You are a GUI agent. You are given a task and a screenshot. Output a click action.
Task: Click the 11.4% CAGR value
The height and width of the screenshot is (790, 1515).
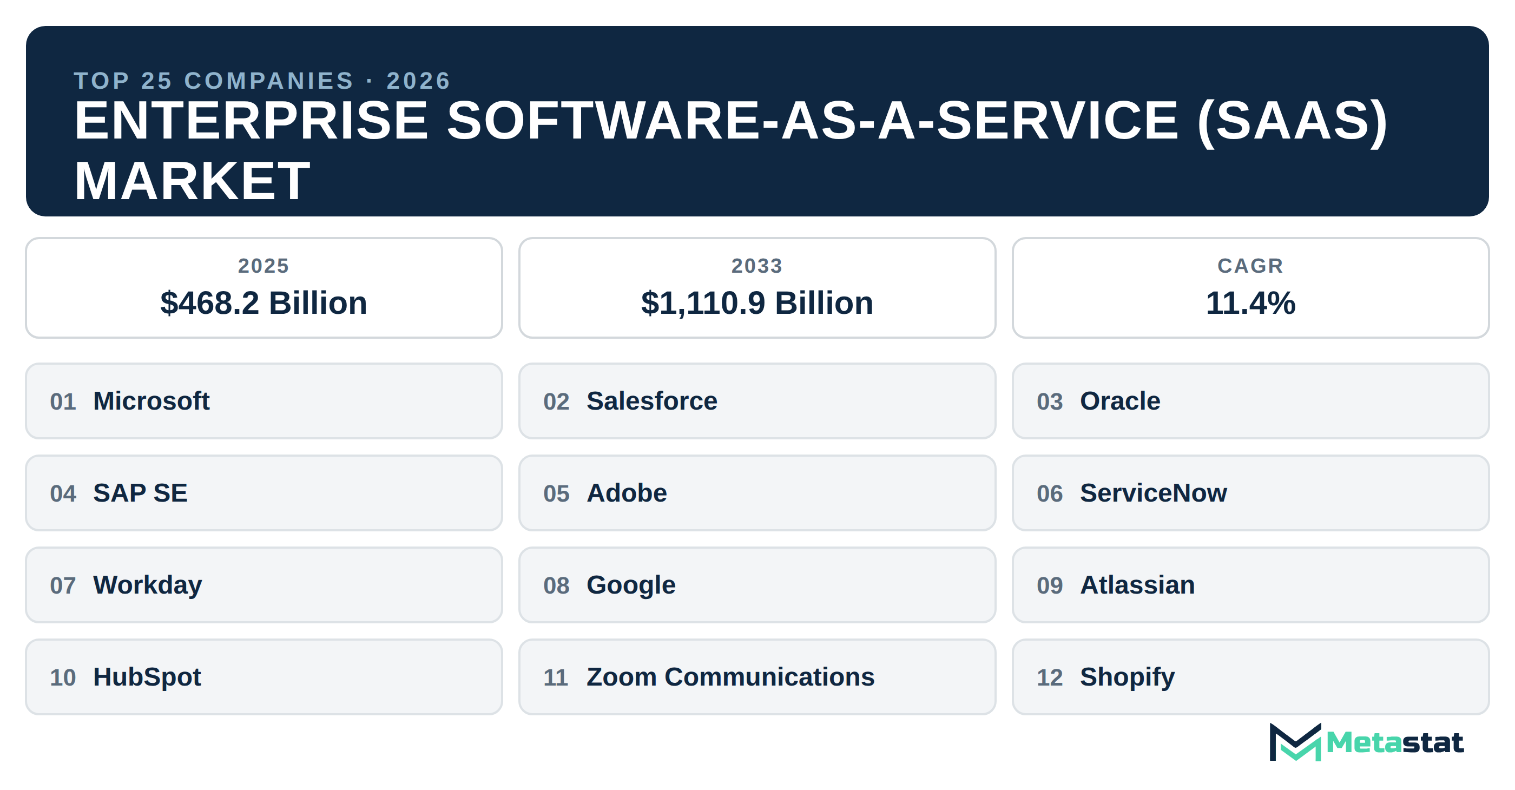click(1250, 303)
